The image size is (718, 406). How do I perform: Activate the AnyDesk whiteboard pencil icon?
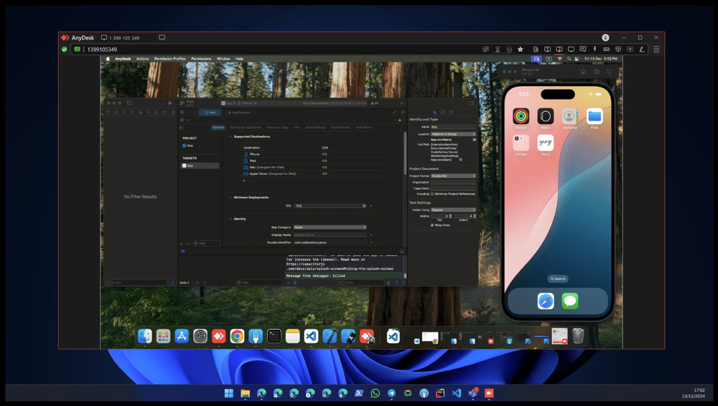[x=642, y=49]
